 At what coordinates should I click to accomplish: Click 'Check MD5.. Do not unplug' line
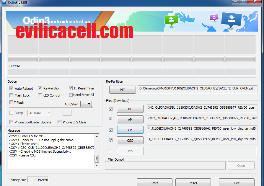pyautogui.click(x=42, y=140)
